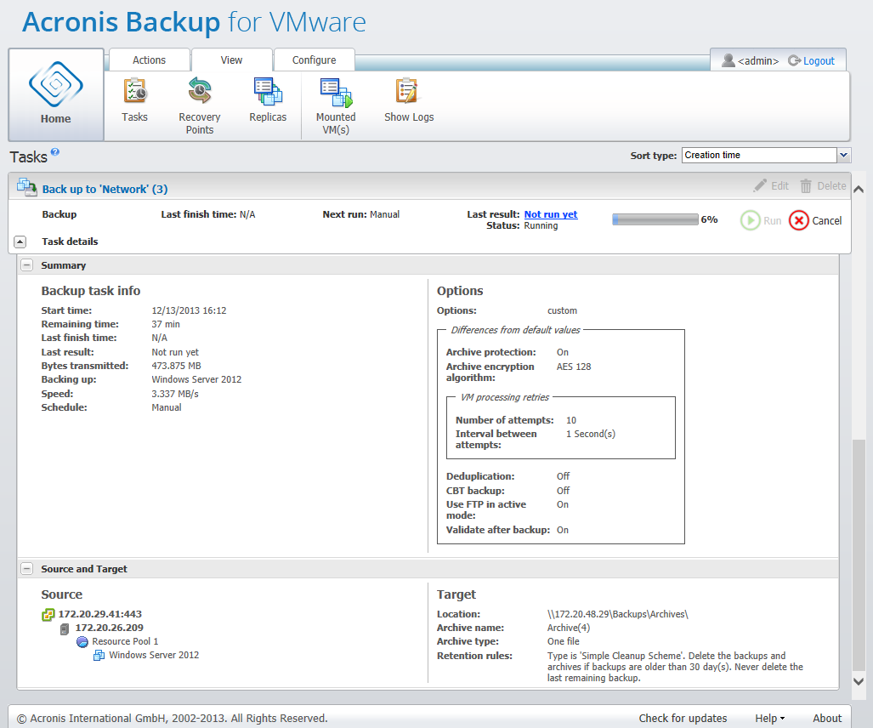Click the admin user icon

coord(728,60)
